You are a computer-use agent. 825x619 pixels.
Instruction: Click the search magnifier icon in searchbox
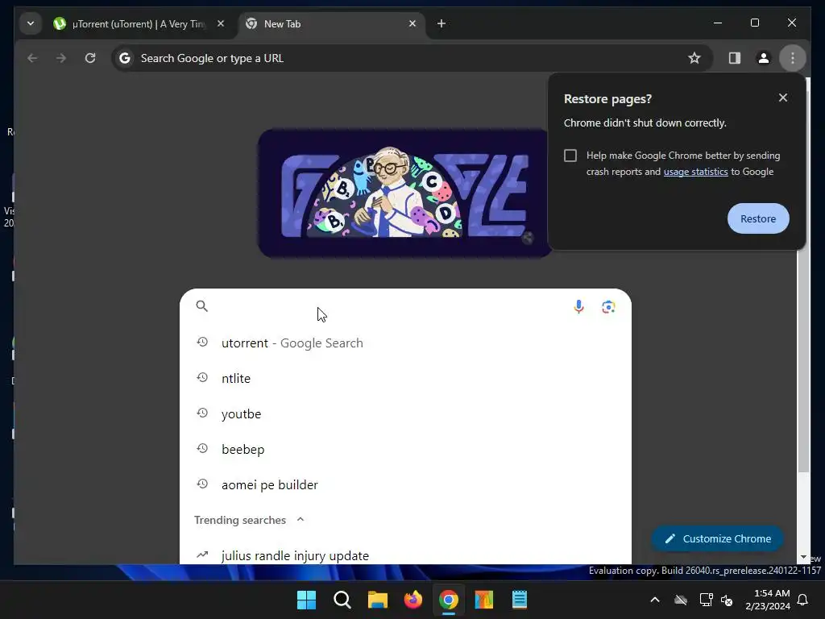(202, 306)
